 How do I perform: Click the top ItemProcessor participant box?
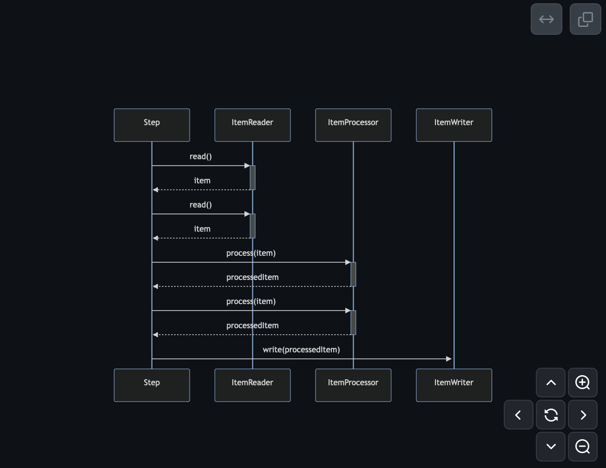(x=353, y=125)
